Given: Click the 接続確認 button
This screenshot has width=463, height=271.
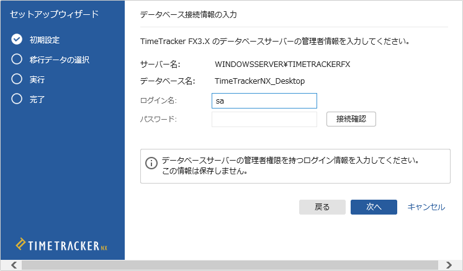Looking at the screenshot, I should pos(351,119).
